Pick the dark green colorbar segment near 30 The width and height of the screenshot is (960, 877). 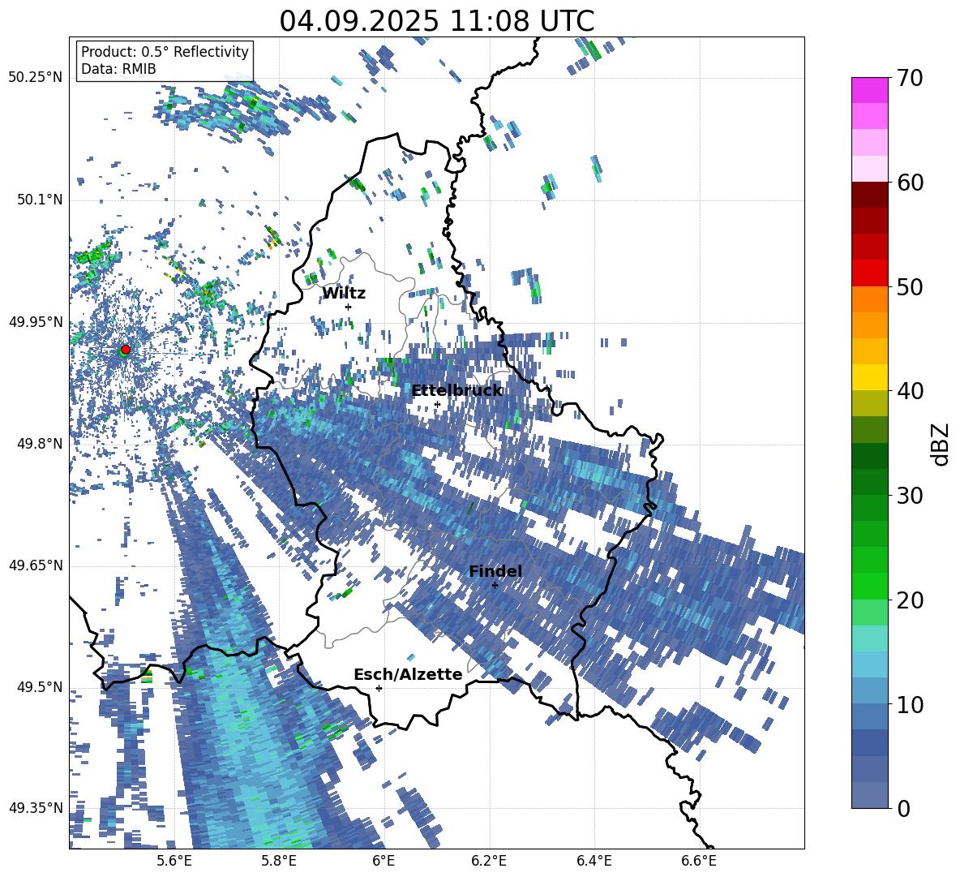[x=869, y=481]
